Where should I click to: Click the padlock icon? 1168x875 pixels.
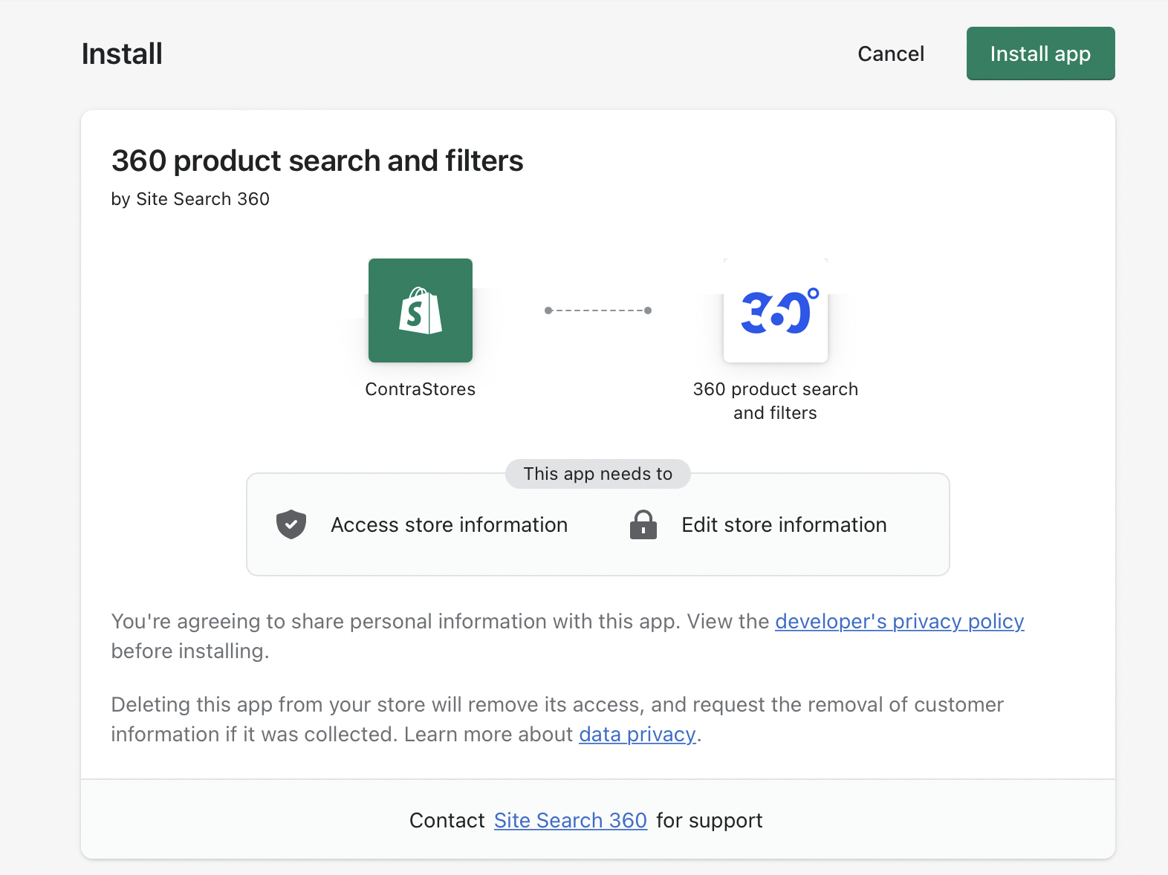click(643, 524)
